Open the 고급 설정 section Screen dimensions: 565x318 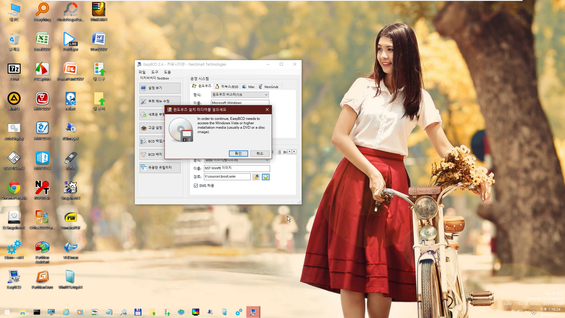point(152,128)
